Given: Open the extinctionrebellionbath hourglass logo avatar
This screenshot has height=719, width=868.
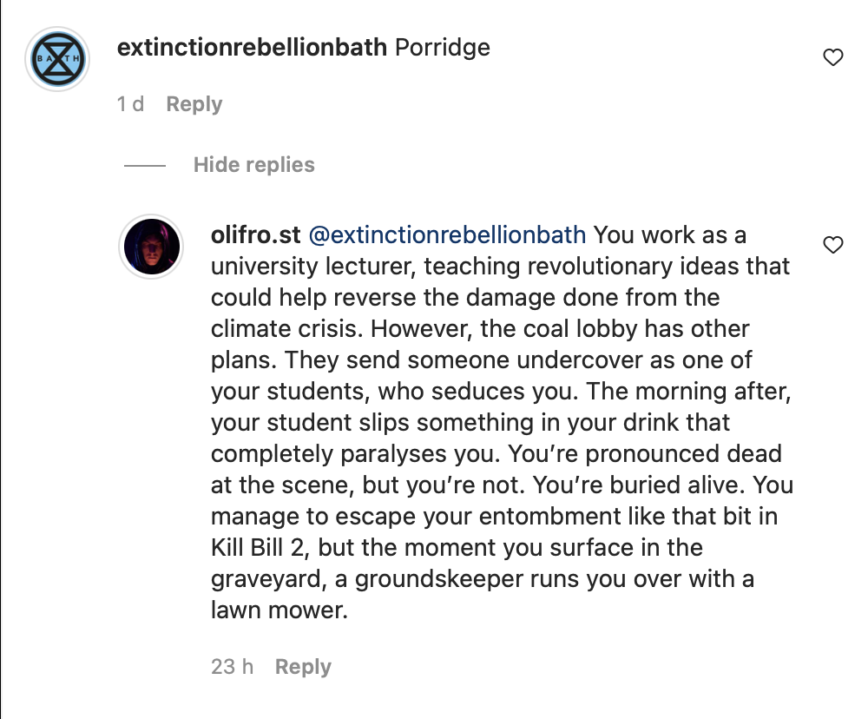Looking at the screenshot, I should click(x=58, y=59).
